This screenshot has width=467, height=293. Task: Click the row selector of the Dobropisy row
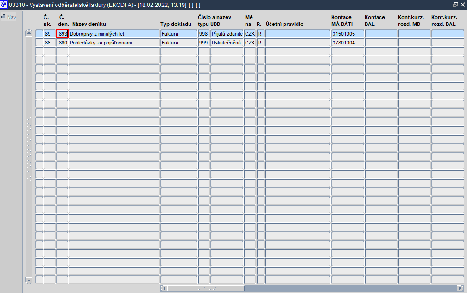click(39, 34)
